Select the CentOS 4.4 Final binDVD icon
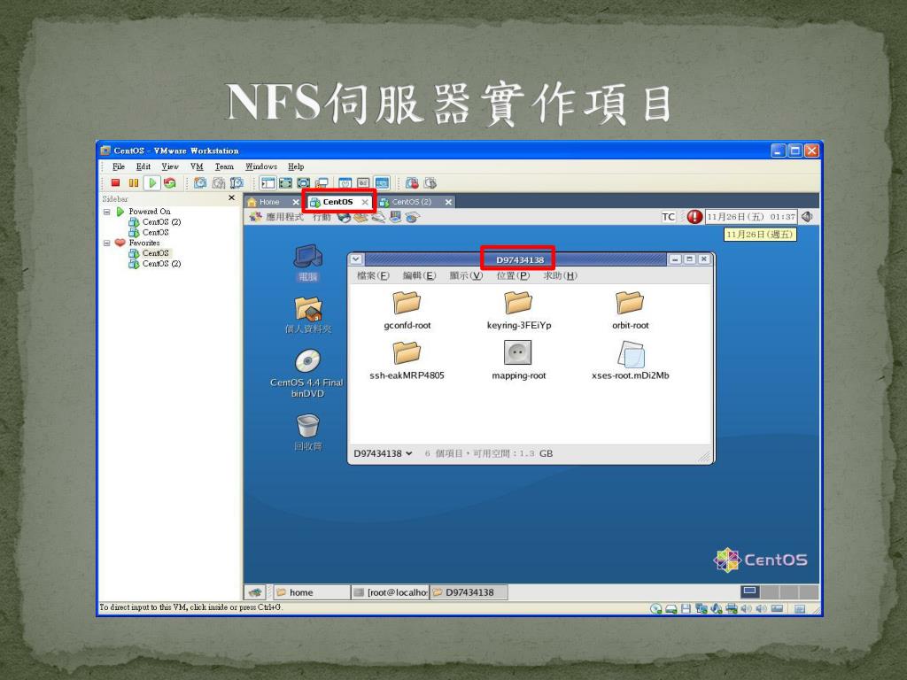Screen dimensions: 907x680 [x=307, y=374]
